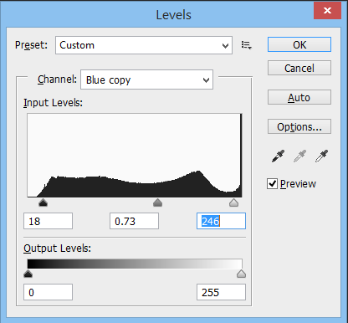Open the Options... button
348x323 pixels.
299,126
